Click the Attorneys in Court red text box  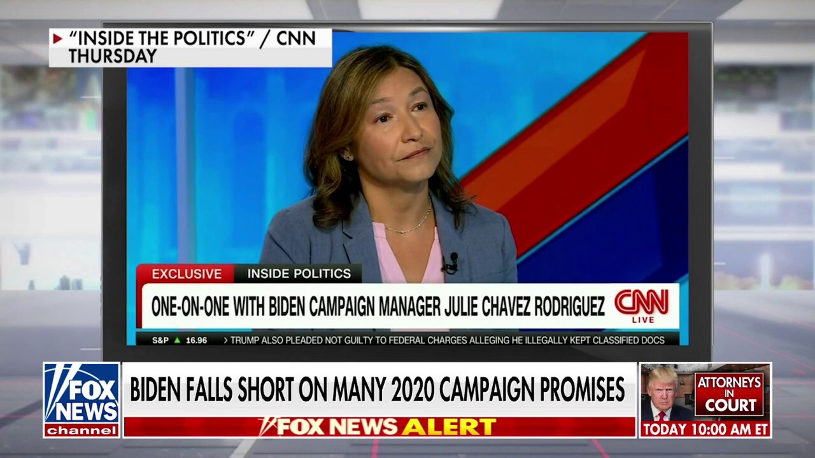pyautogui.click(x=728, y=394)
